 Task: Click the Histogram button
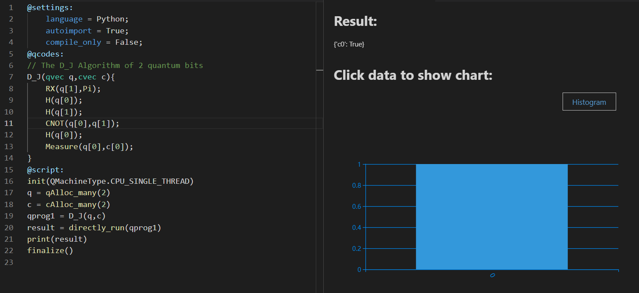(x=589, y=102)
